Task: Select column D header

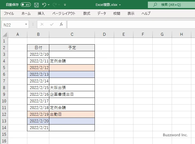Action: click(x=104, y=34)
